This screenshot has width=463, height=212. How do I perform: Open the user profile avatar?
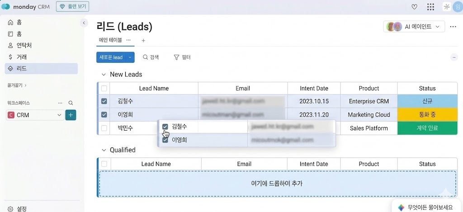tap(458, 7)
